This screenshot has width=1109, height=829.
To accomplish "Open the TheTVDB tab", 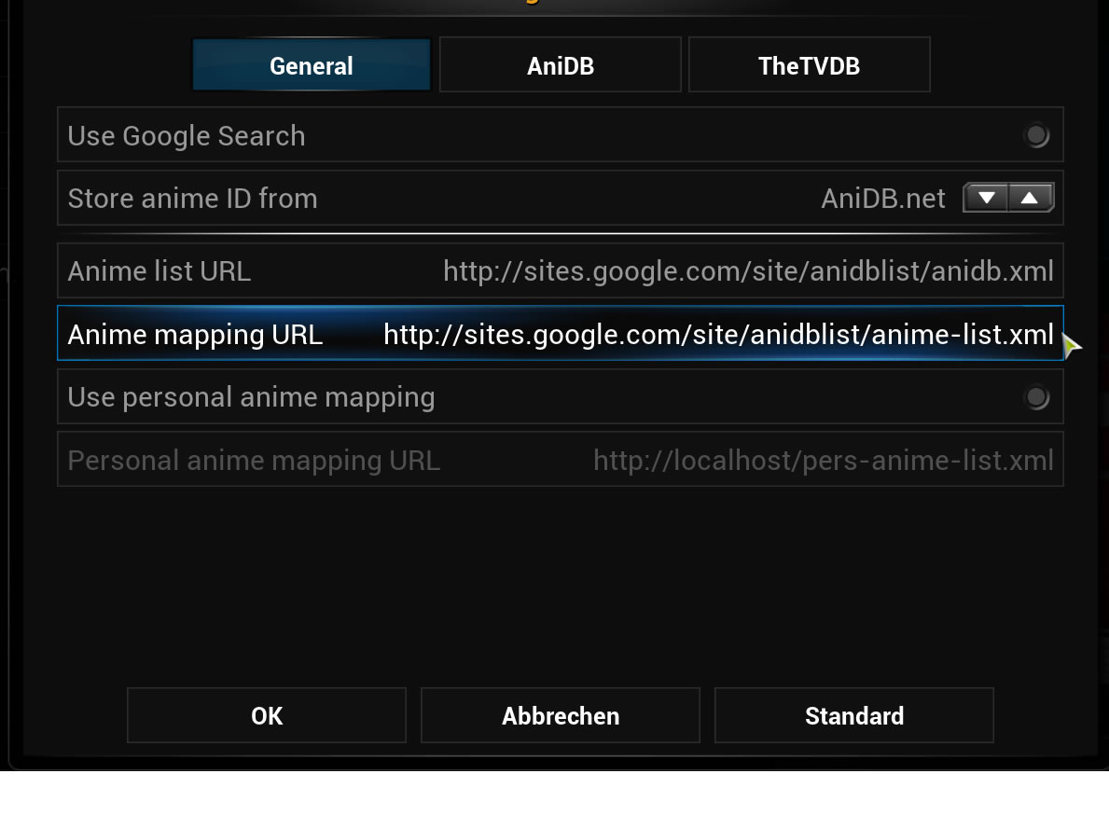I will tap(809, 65).
